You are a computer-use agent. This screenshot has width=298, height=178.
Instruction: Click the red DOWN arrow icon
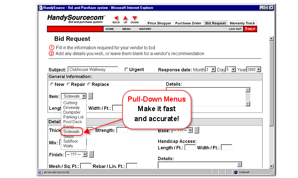coord(135,17)
